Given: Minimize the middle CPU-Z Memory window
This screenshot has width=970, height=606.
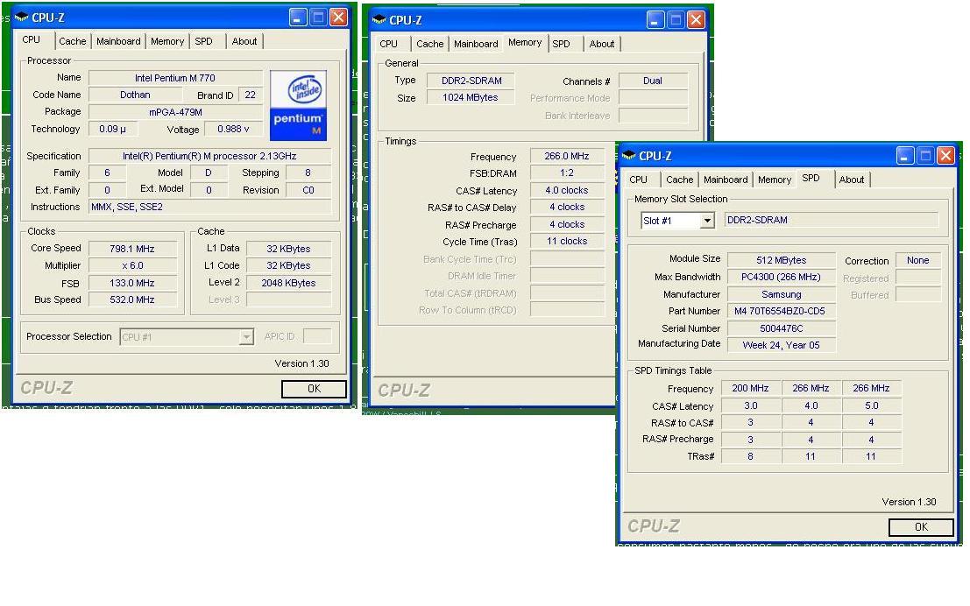Looking at the screenshot, I should (655, 20).
